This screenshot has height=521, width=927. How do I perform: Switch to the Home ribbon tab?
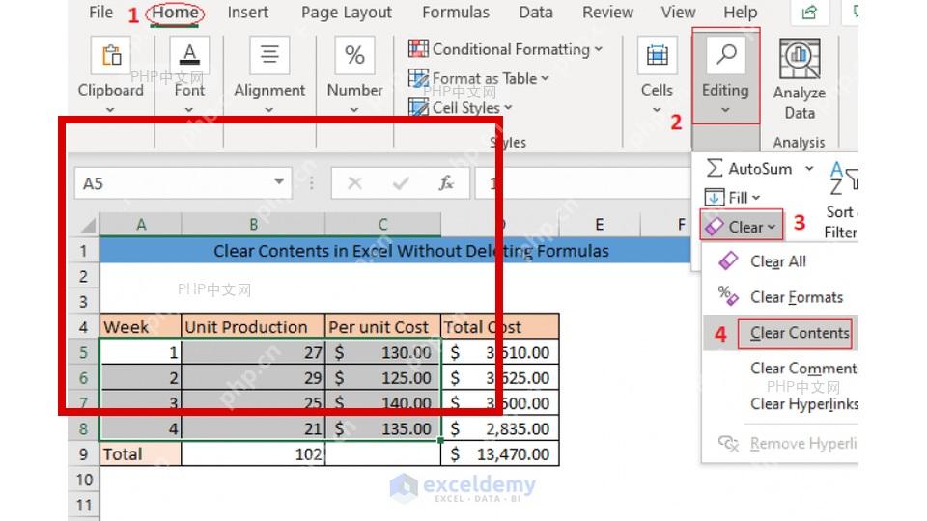pos(175,13)
